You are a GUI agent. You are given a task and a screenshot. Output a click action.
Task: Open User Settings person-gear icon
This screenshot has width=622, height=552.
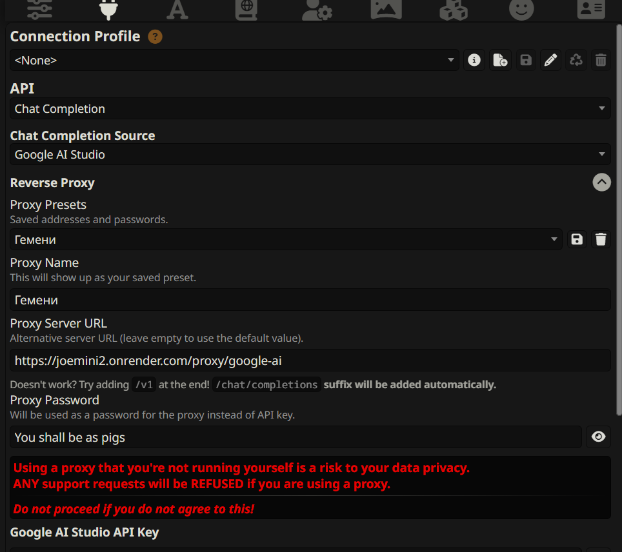pos(317,10)
